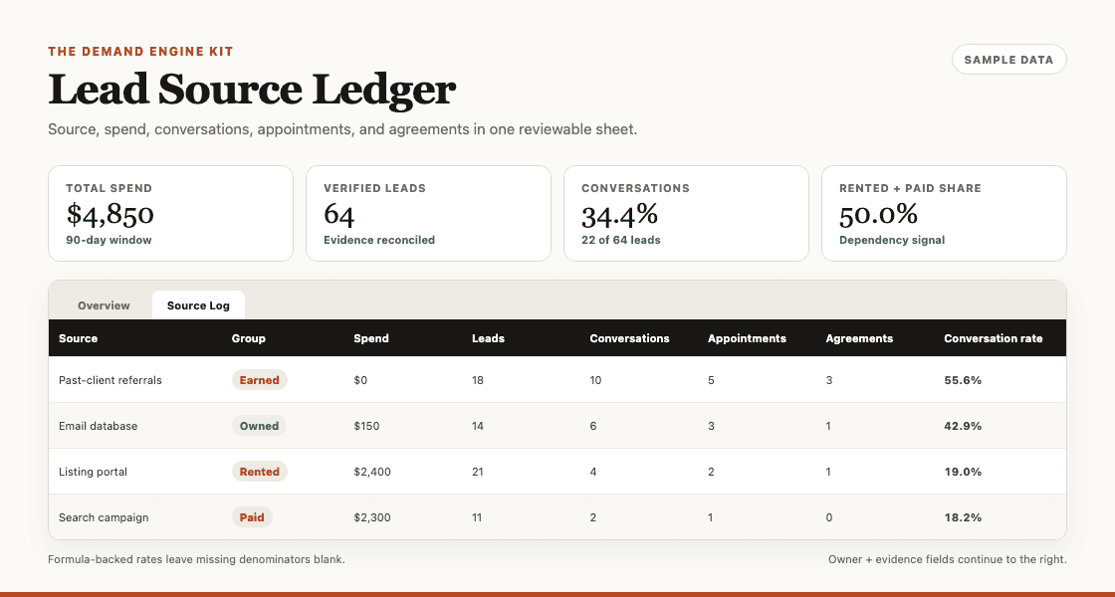Viewport: 1115px width, 597px height.
Task: Click the Appointments column header
Action: coord(747,338)
